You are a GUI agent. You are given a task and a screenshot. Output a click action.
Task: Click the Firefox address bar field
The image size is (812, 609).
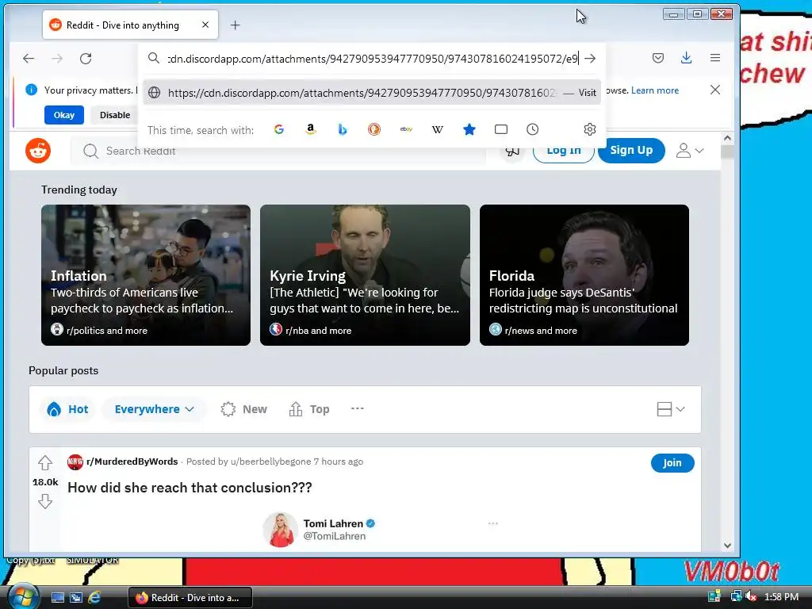[x=373, y=59]
